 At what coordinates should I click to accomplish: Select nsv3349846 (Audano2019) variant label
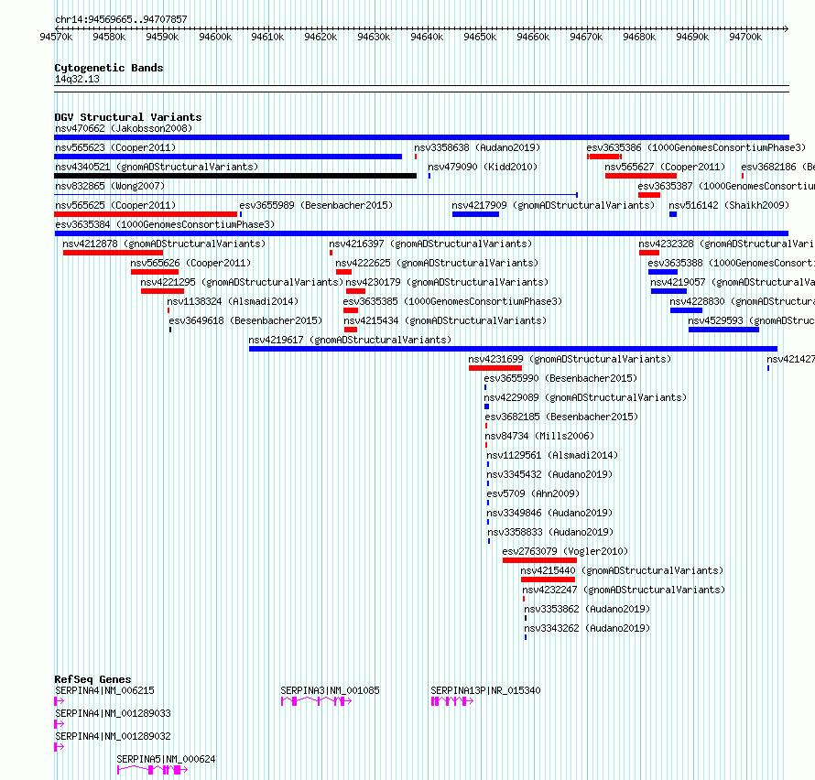(x=549, y=513)
